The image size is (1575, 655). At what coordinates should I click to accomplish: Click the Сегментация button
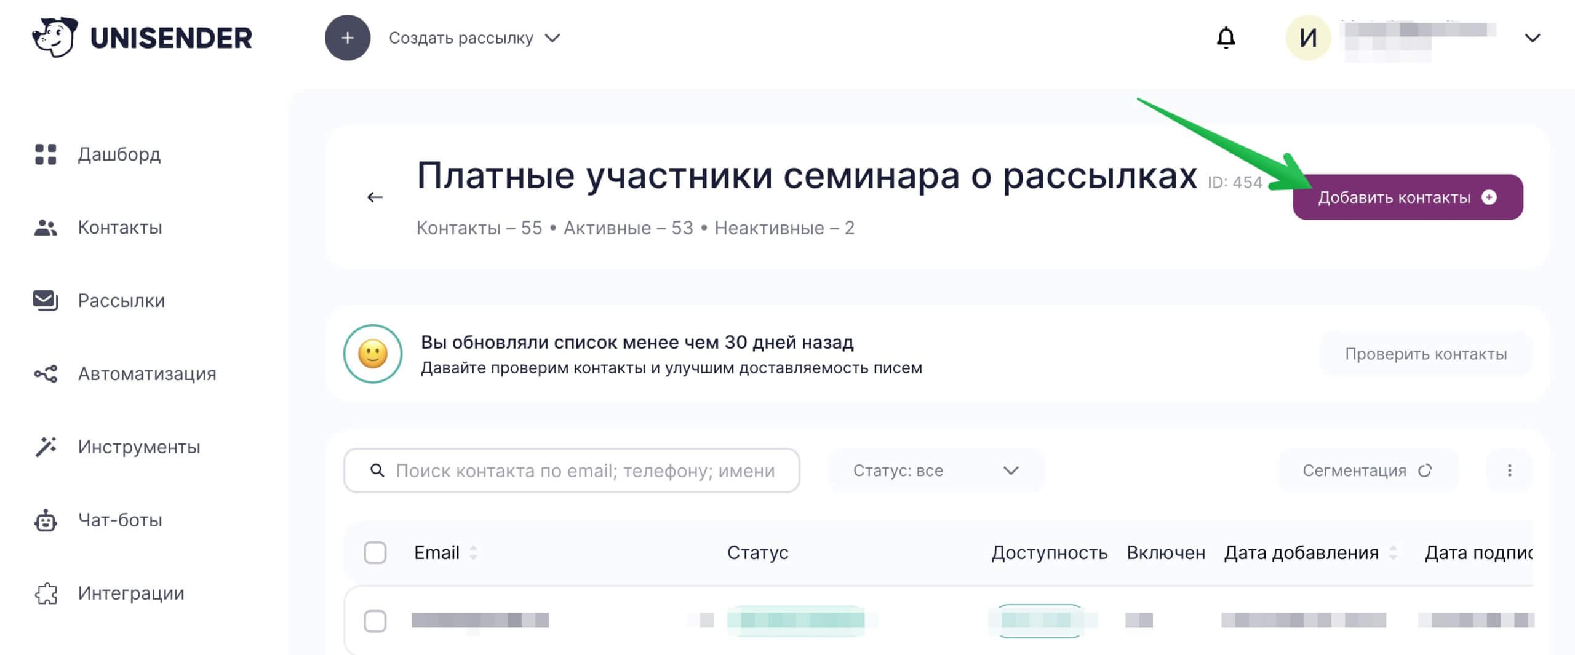click(x=1368, y=470)
